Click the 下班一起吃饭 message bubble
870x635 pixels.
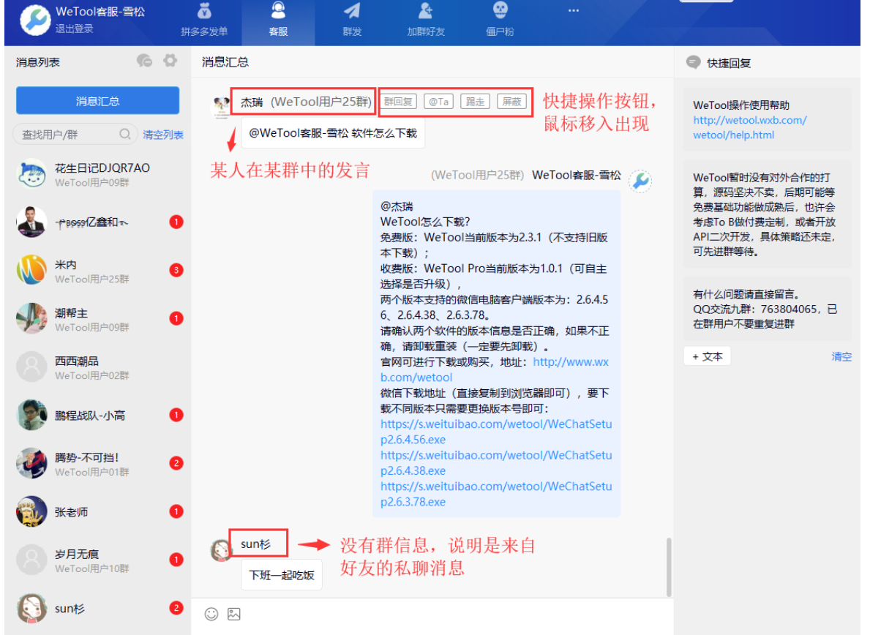[282, 575]
